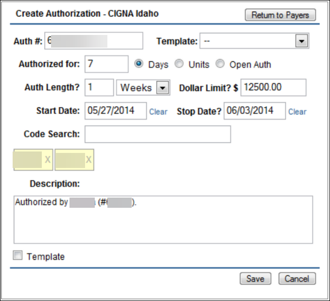330x301 pixels.
Task: Save the authorization
Action: 255,279
